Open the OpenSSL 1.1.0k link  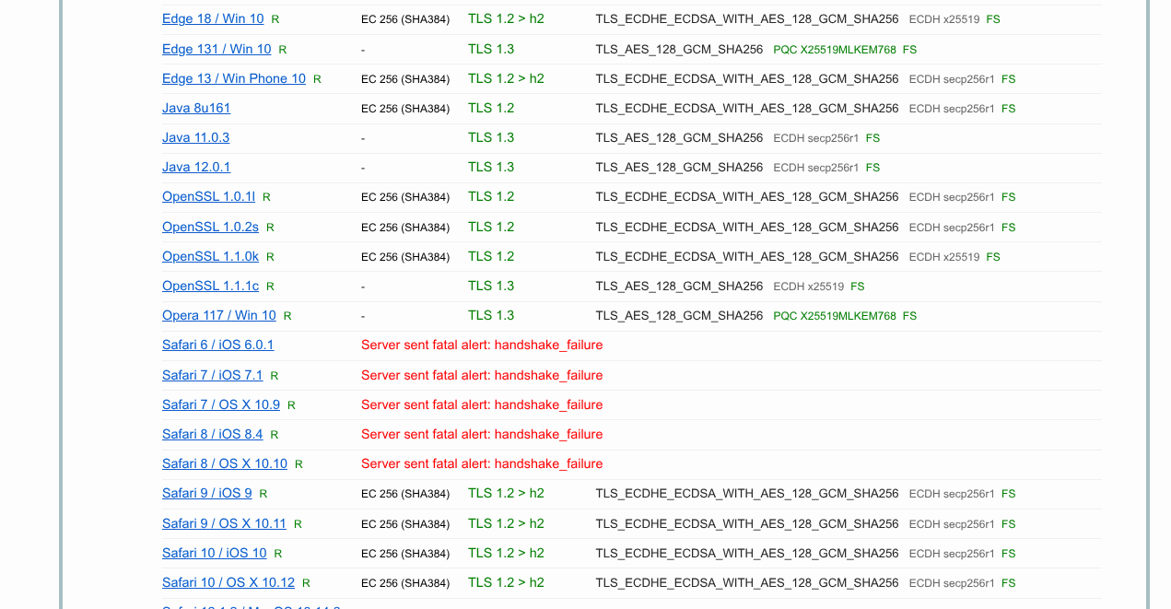[210, 256]
